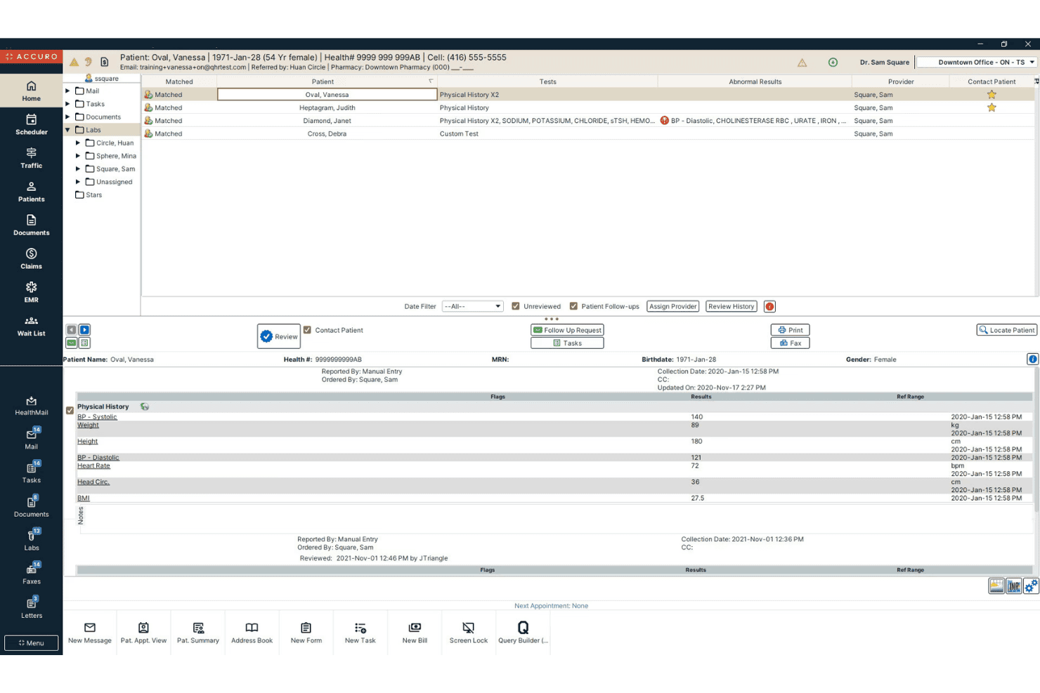Image resolution: width=1040 pixels, height=693 pixels.
Task: Create a New Bill
Action: 415,632
